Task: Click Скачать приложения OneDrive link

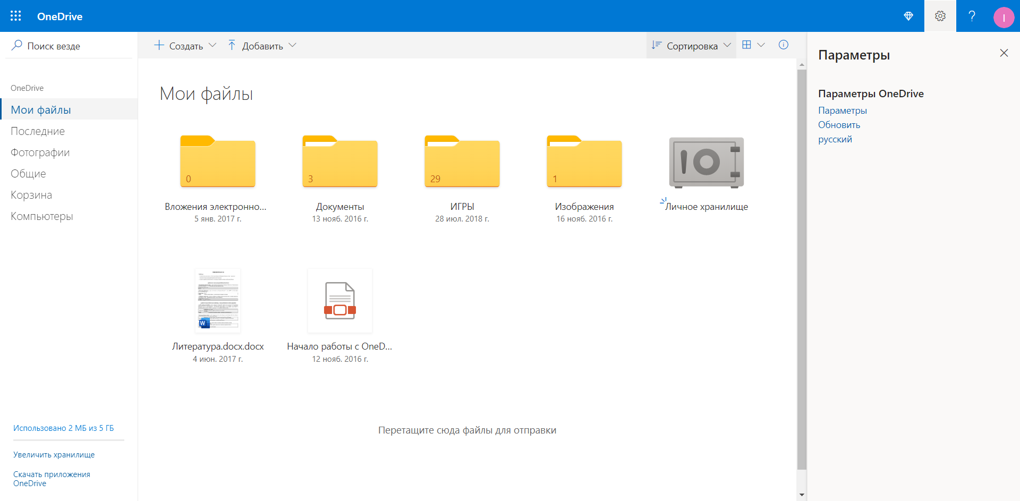Action: [x=52, y=478]
